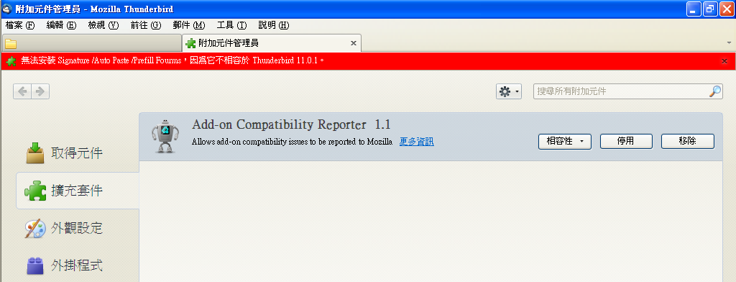Restore down the Thunderbird window

pyautogui.click(x=710, y=9)
